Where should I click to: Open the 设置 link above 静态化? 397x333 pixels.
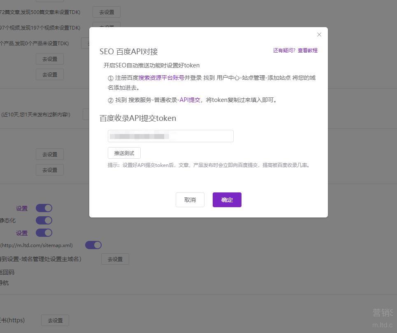tap(22, 208)
